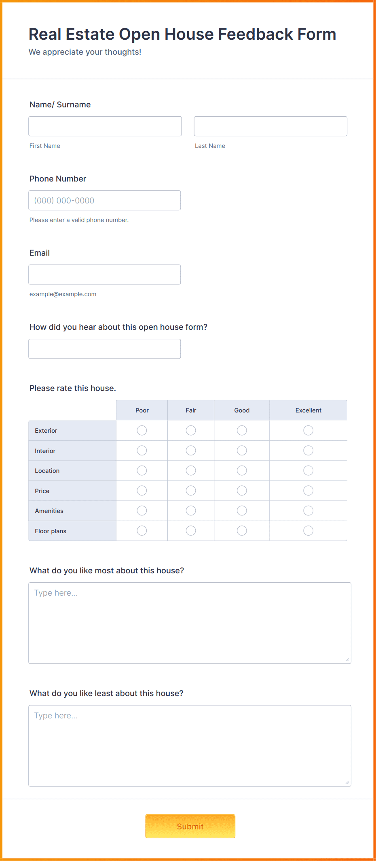Image resolution: width=376 pixels, height=861 pixels.
Task: Click the Phone Number input field
Action: [x=104, y=200]
